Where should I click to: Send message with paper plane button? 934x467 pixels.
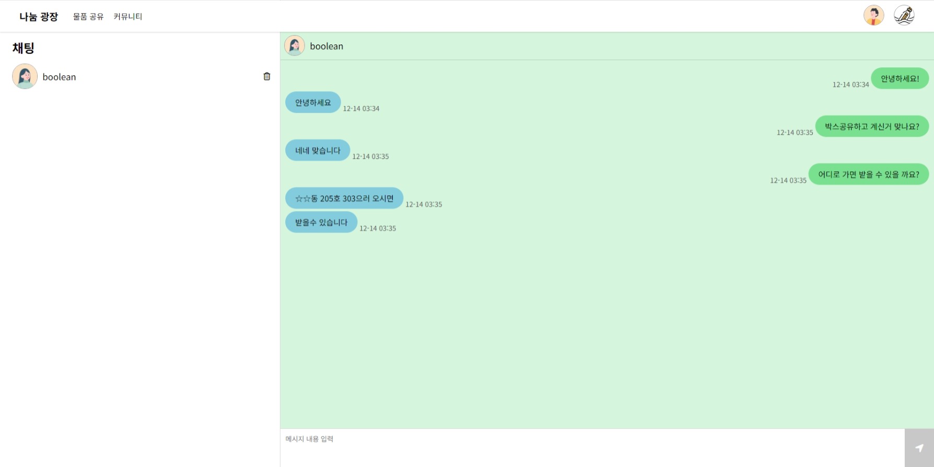tap(919, 448)
